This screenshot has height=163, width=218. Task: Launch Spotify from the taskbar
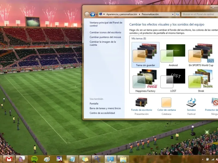click(x=34, y=159)
